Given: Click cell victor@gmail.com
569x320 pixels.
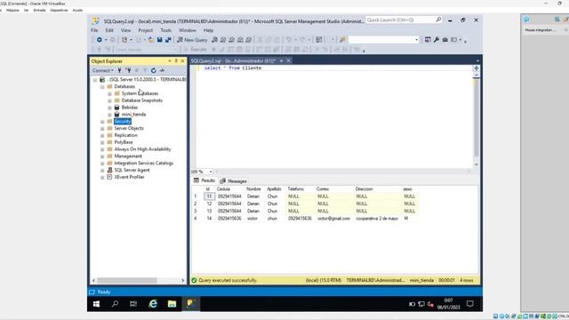Looking at the screenshot, I should pyautogui.click(x=334, y=219).
